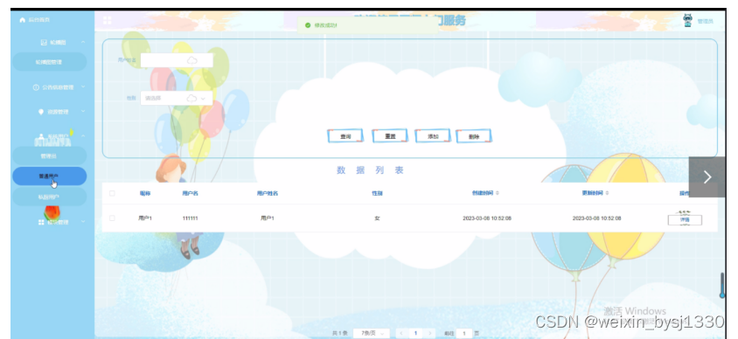Image resolution: width=738 pixels, height=339 pixels.
Task: Open 管理员 submenu item
Action: pyautogui.click(x=49, y=156)
